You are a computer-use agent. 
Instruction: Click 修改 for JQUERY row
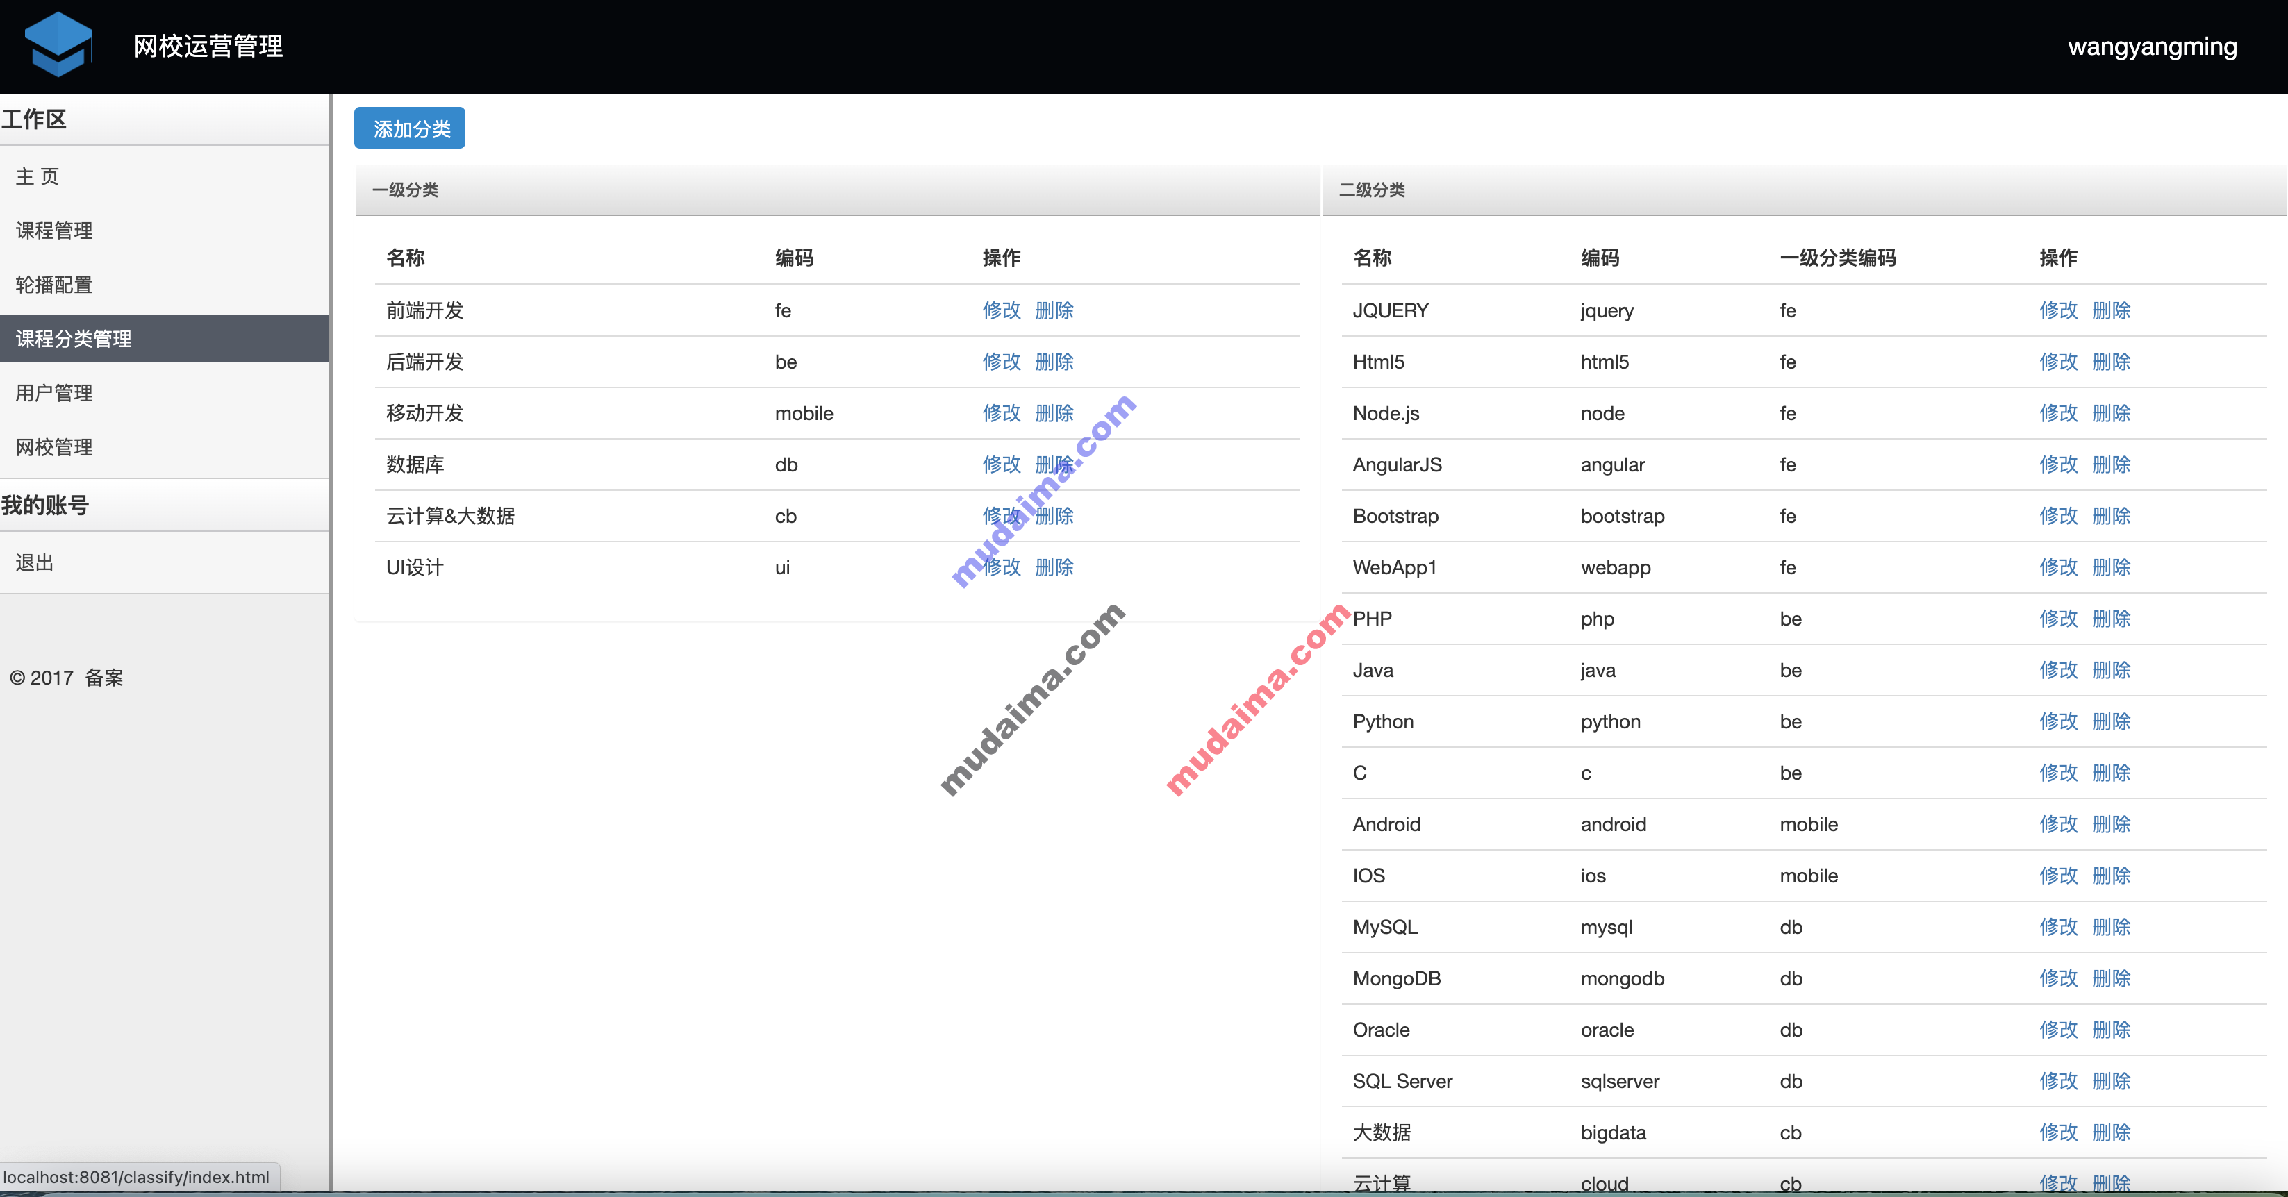tap(2058, 311)
